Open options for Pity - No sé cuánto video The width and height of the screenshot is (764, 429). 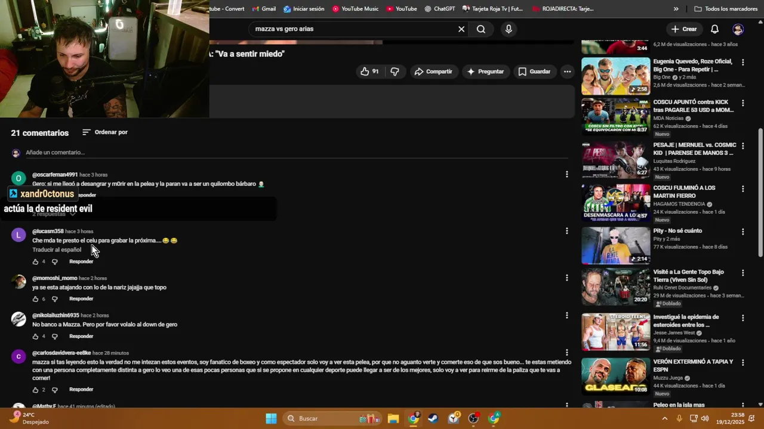coord(743,232)
